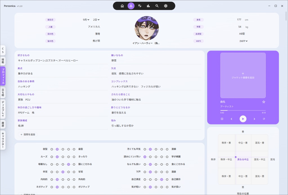Select the last radio toward 字が綺麗
Screen dimensions: 288x195
click(x=167, y=157)
